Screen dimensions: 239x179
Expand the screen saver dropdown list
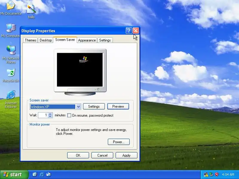tap(78, 107)
